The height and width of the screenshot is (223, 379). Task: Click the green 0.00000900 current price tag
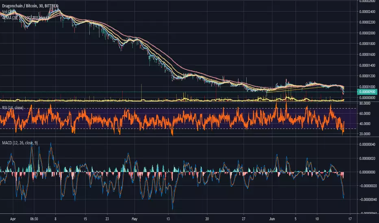367,92
